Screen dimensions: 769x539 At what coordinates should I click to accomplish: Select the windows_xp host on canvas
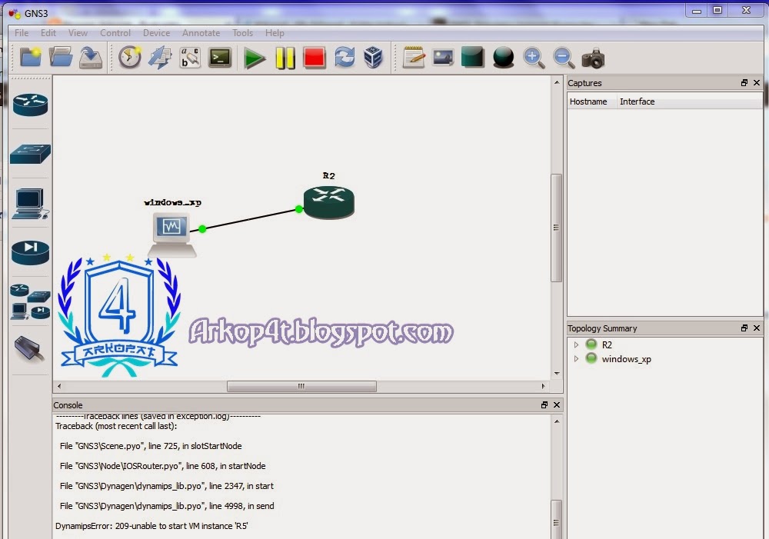point(172,235)
